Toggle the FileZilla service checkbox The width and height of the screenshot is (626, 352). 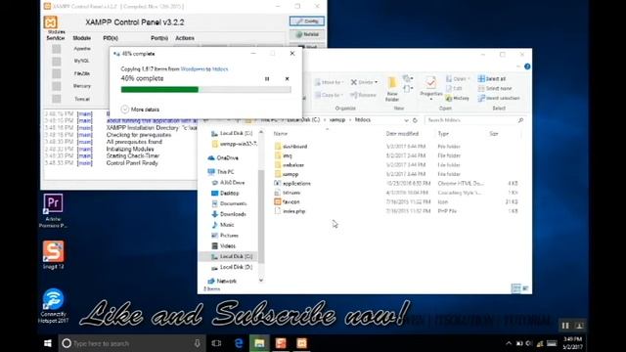pyautogui.click(x=57, y=73)
